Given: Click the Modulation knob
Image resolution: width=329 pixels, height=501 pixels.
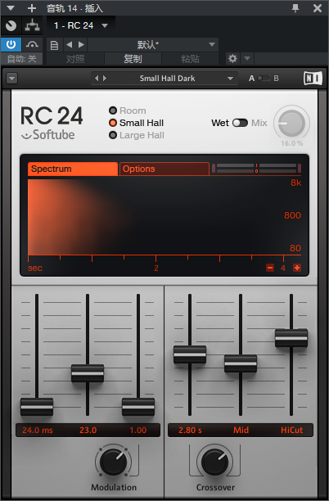Looking at the screenshot, I should [x=114, y=462].
